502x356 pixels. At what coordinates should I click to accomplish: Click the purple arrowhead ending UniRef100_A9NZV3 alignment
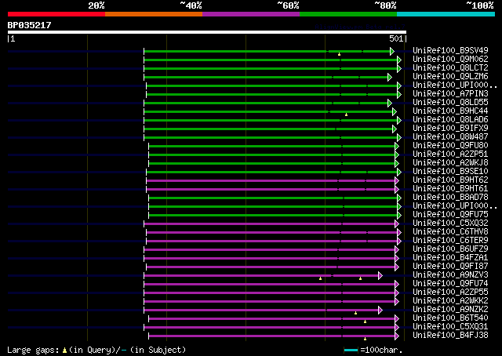click(380, 276)
